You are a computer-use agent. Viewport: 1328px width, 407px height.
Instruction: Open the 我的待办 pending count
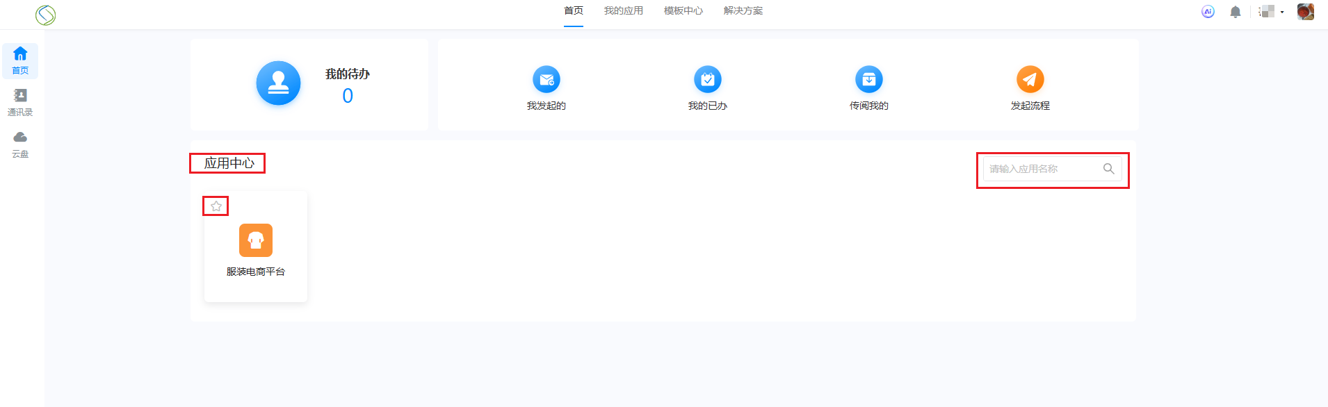tap(347, 96)
